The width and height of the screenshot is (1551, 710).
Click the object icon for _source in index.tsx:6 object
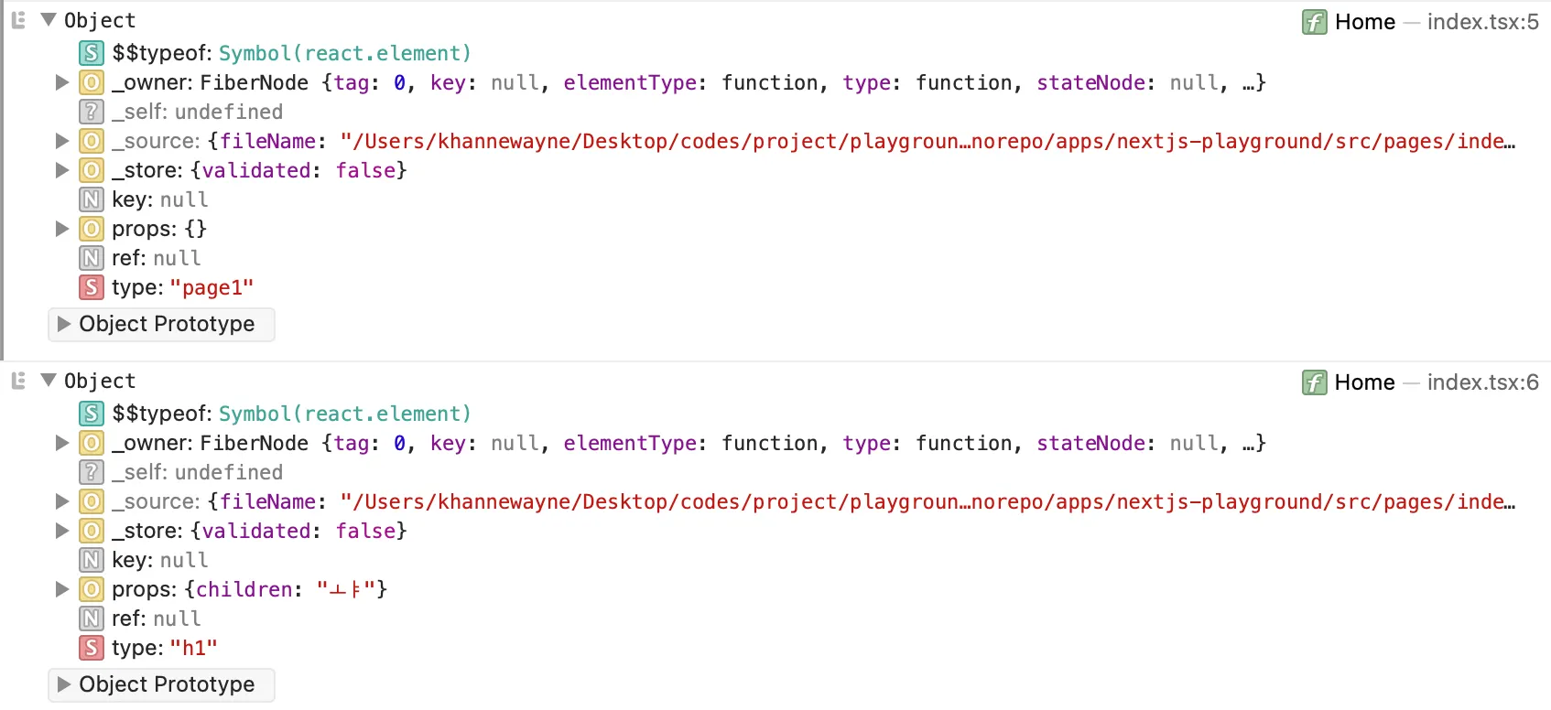pyautogui.click(x=92, y=501)
